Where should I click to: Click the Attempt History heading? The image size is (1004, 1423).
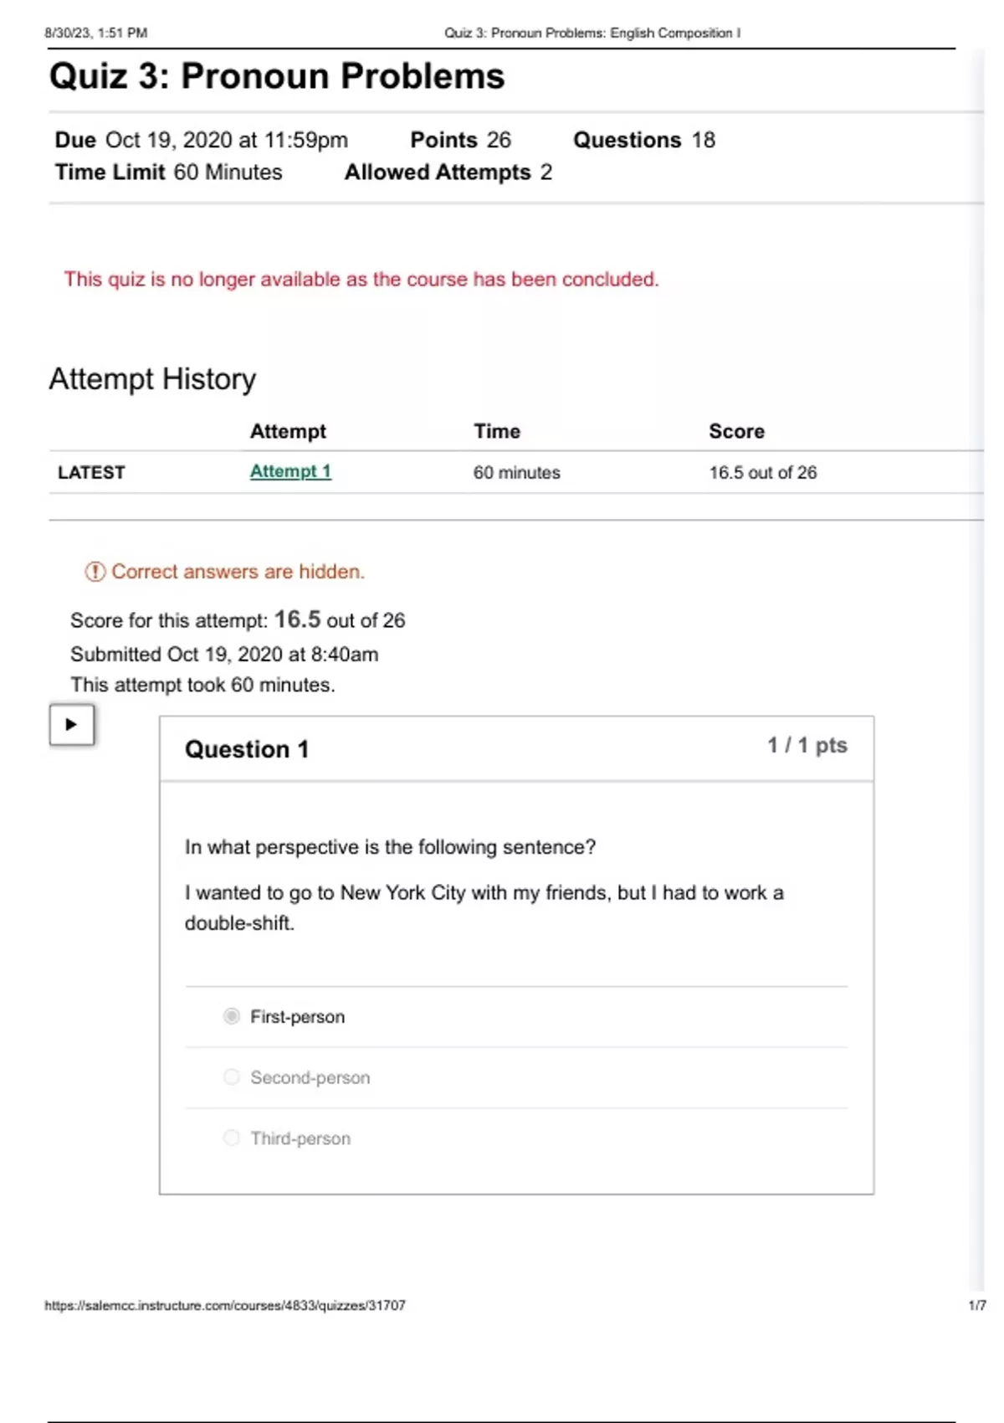click(152, 379)
